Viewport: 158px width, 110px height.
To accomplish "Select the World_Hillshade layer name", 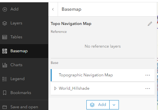I will 74,89.
